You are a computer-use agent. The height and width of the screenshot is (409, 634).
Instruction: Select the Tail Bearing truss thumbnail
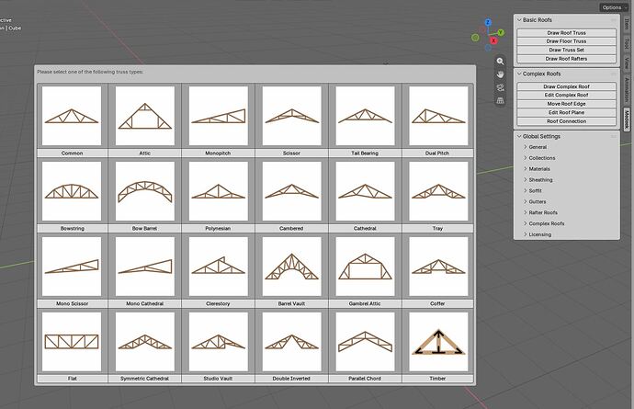(x=365, y=116)
